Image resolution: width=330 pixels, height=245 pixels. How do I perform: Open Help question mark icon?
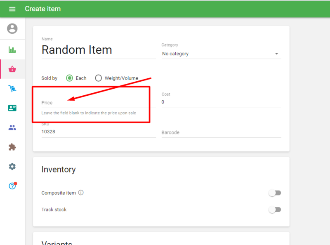pos(12,186)
